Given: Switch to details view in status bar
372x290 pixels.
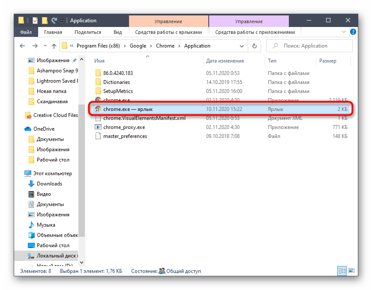Looking at the screenshot, I should coord(342,271).
